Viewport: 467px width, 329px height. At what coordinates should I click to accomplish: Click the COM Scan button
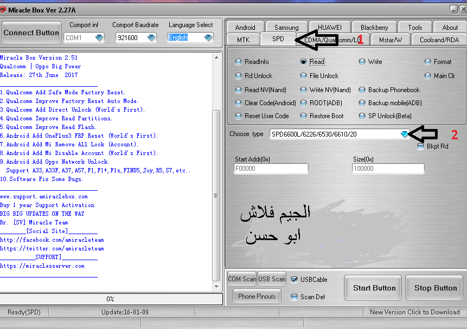tap(242, 279)
